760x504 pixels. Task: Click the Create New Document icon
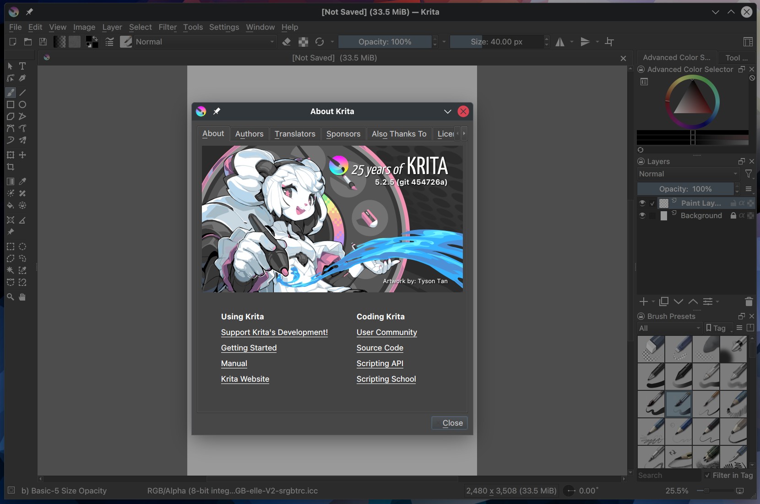13,42
